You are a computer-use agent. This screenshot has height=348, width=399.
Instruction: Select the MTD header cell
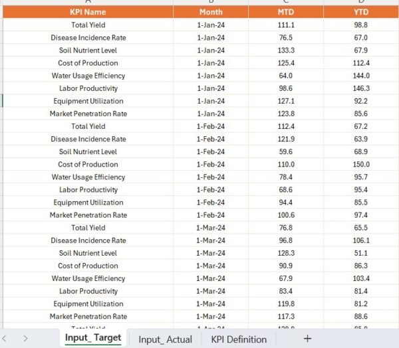(x=286, y=12)
